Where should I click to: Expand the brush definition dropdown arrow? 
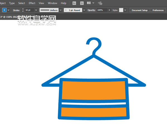pos(84,10)
